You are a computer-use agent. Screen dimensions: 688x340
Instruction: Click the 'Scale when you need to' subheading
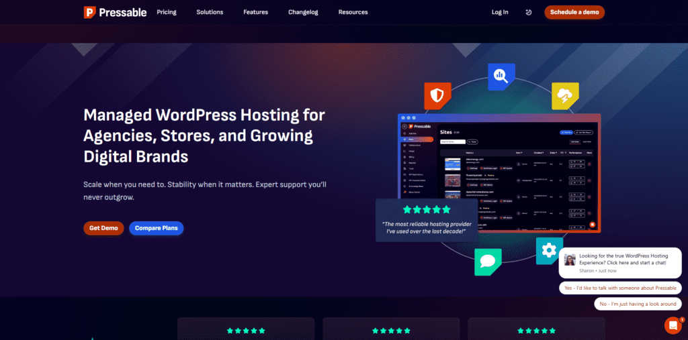[205, 190]
